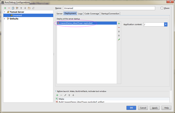Expand the Defaults tree node
The height and width of the screenshot is (113, 175).
(5, 19)
